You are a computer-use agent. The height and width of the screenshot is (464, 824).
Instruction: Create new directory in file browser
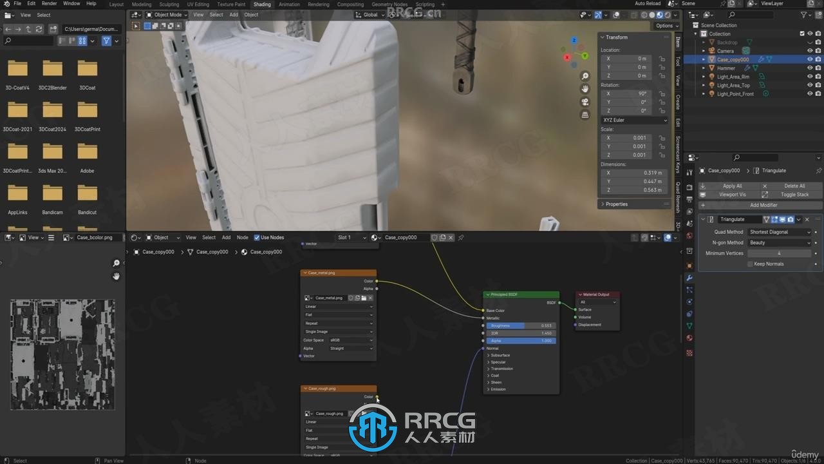coord(53,29)
